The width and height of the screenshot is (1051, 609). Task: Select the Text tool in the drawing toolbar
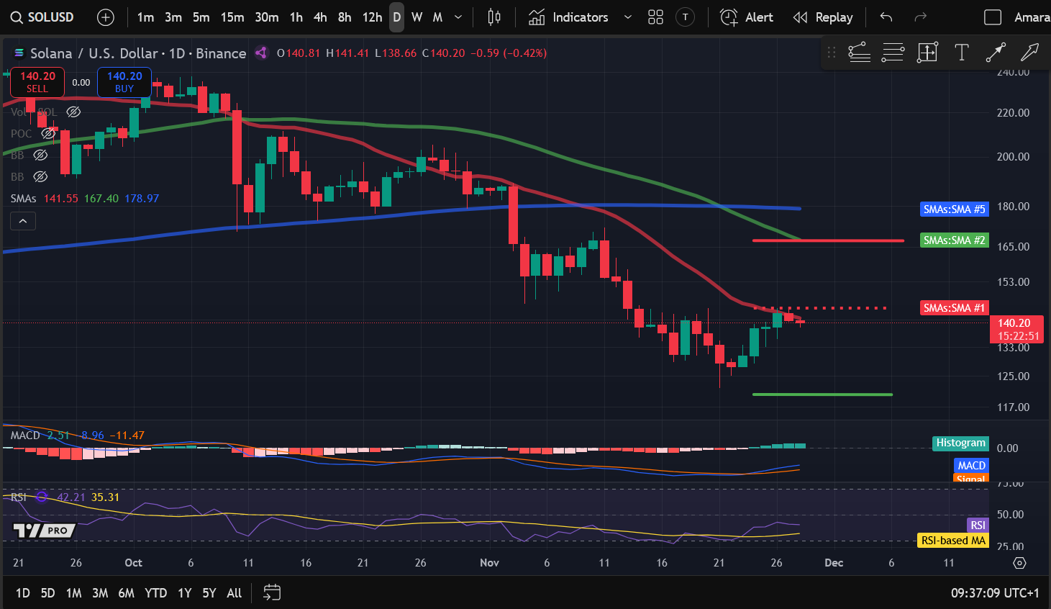click(961, 52)
